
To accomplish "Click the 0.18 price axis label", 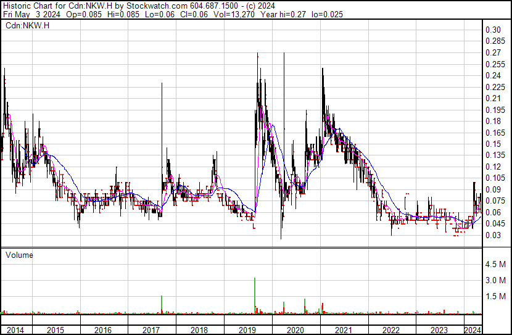I will click(493, 121).
